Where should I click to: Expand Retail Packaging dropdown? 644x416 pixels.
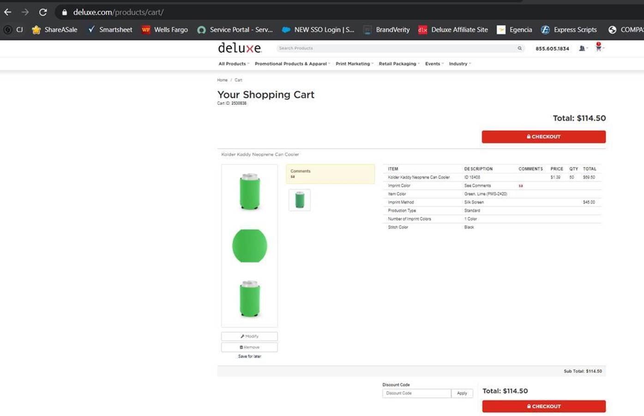coord(399,64)
